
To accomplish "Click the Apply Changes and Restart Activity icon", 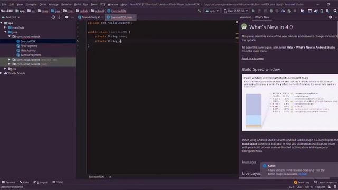I will (x=259, y=11).
